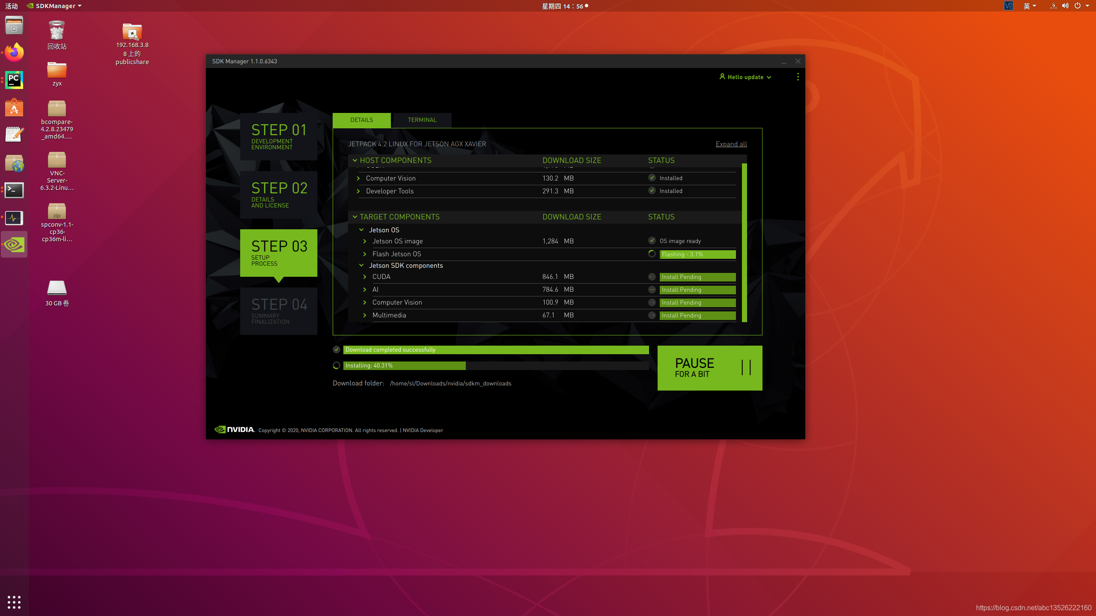The width and height of the screenshot is (1096, 616).
Task: Collapse the HOST COMPONENTS section
Action: 354,160
